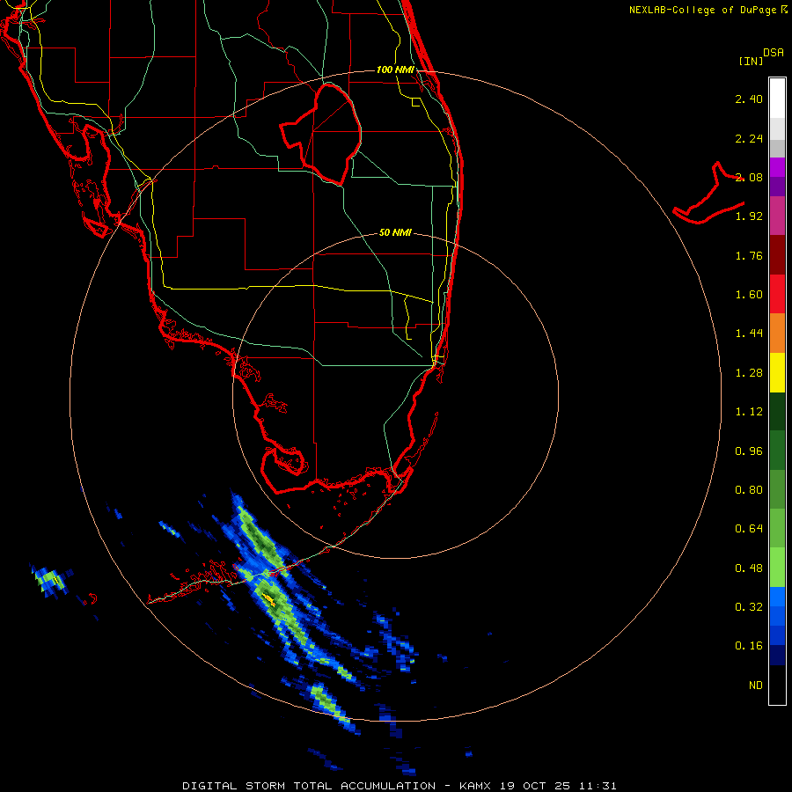Click the 1.92 legend value
Screen dimensions: 792x792
(749, 216)
